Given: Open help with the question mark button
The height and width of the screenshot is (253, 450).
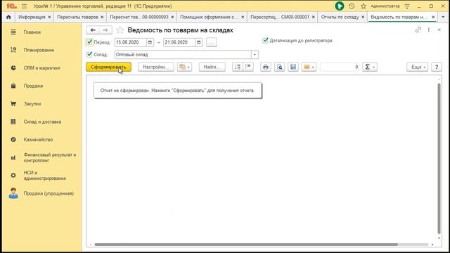Looking at the screenshot, I should (x=437, y=67).
